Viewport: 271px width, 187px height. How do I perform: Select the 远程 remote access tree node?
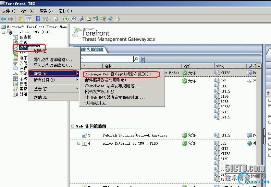click(x=23, y=68)
